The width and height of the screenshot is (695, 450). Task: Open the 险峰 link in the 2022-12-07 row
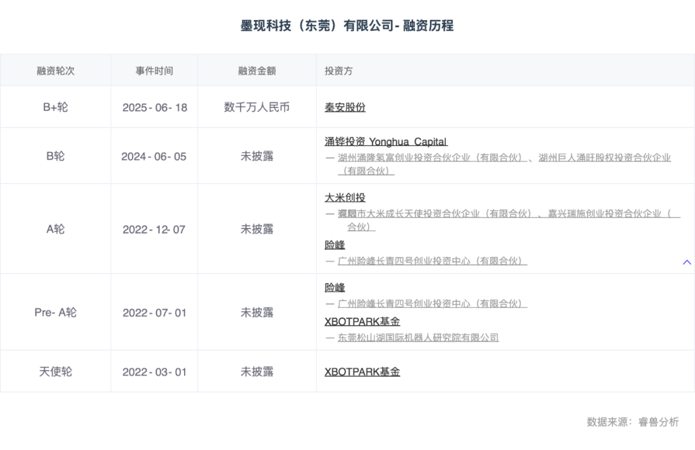coord(335,245)
